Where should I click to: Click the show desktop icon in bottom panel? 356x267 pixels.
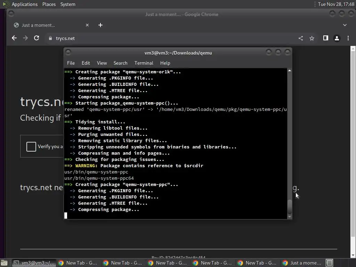coord(4,263)
